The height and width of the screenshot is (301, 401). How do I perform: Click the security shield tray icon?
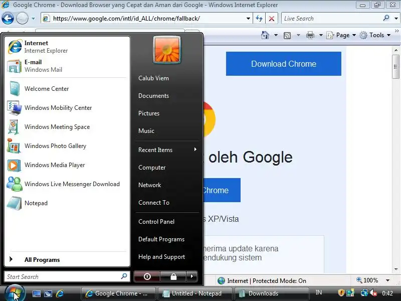point(341,292)
